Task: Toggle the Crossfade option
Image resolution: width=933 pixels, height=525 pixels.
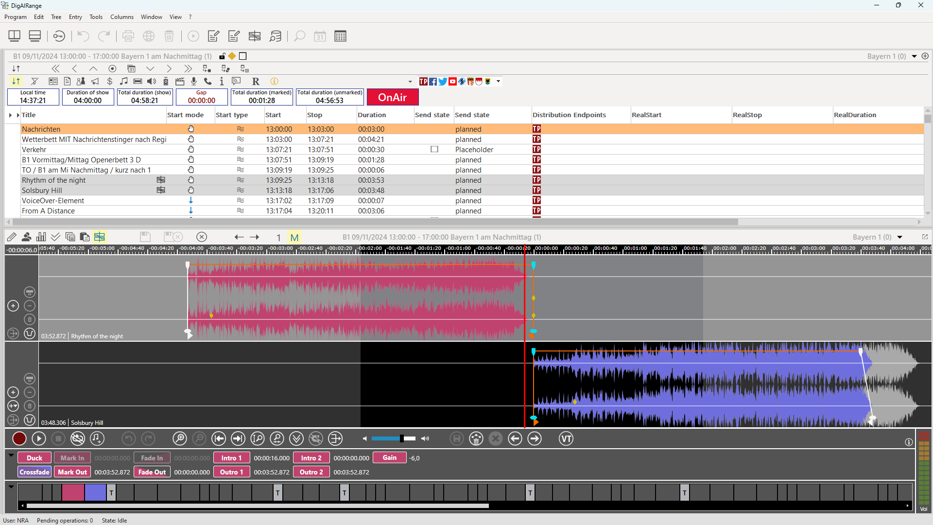Action: [35, 472]
